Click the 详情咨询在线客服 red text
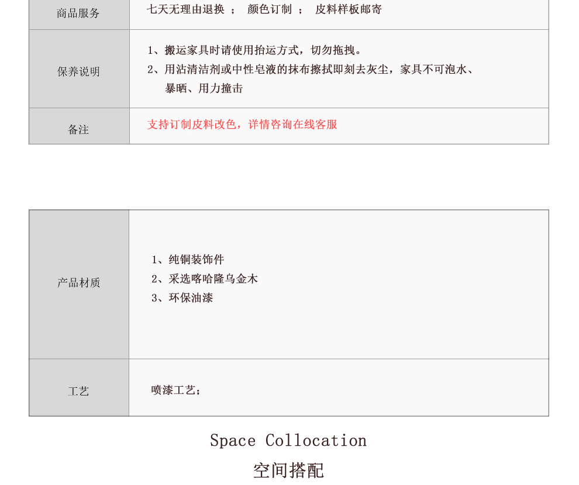Image resolution: width=579 pixels, height=485 pixels. (x=293, y=125)
